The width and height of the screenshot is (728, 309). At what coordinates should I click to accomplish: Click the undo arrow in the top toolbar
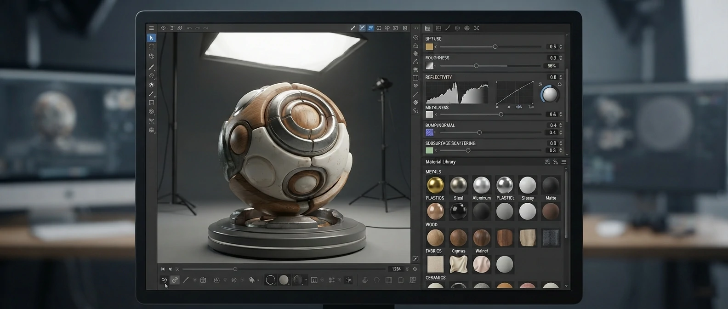pyautogui.click(x=189, y=28)
